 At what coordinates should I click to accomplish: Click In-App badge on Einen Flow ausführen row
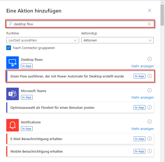coord(139,76)
